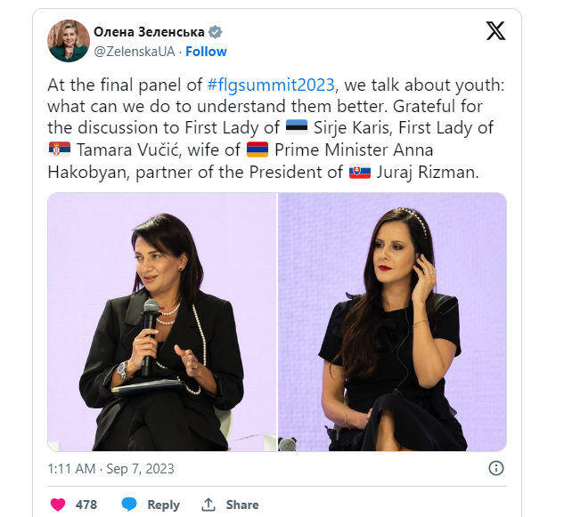This screenshot has height=517, width=564.
Task: Click the Reply text label
Action: coord(163,505)
